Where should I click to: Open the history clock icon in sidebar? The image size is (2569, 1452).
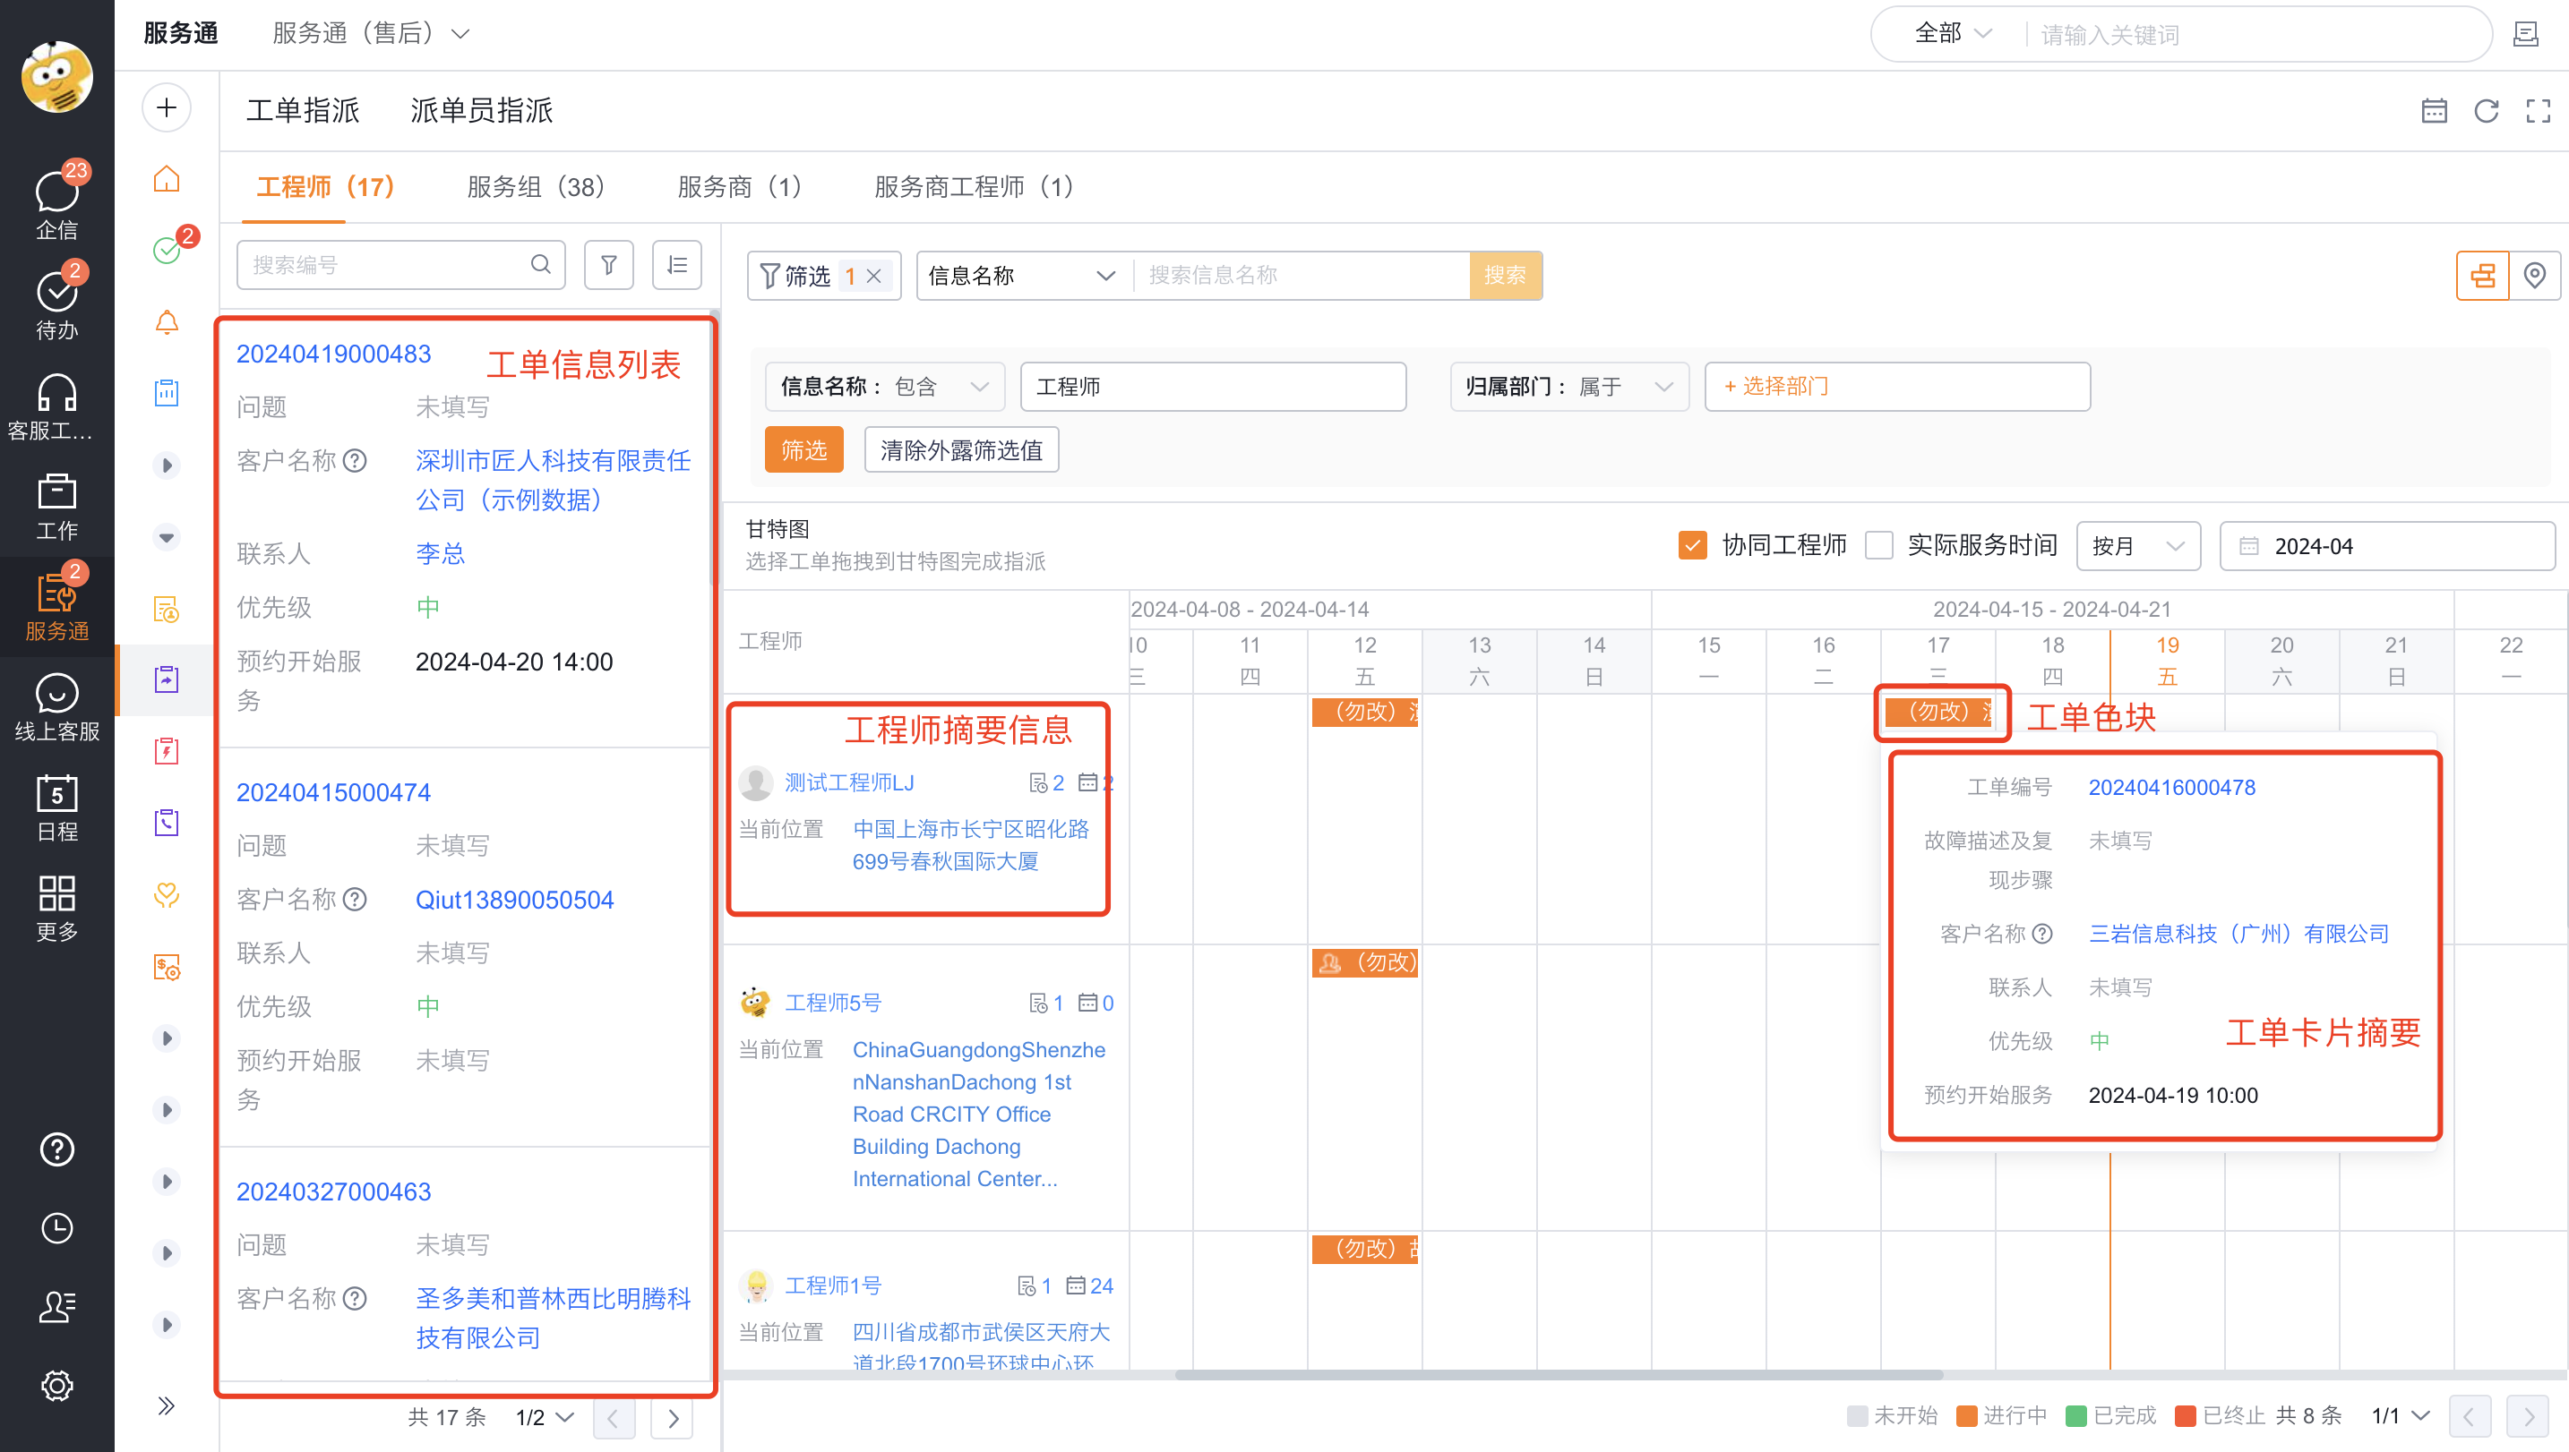pyautogui.click(x=56, y=1227)
